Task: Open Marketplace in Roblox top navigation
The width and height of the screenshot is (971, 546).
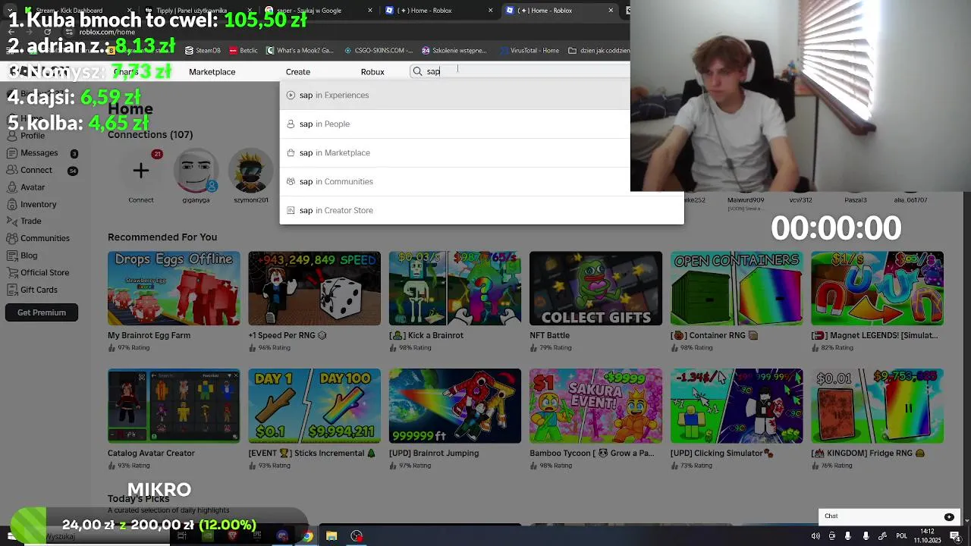Action: [x=212, y=72]
